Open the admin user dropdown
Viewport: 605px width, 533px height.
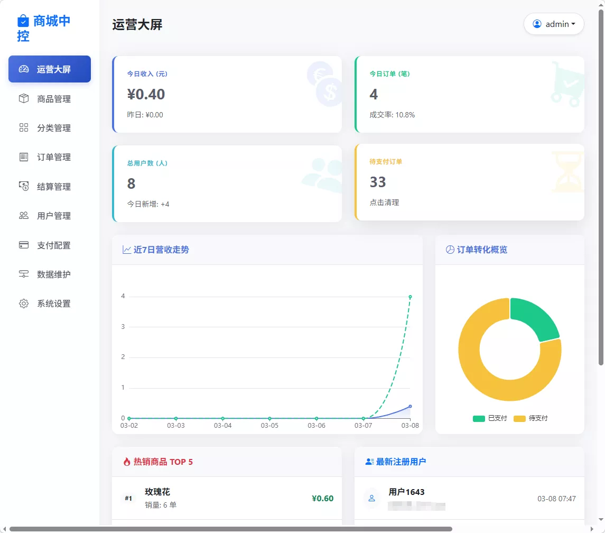click(x=553, y=24)
